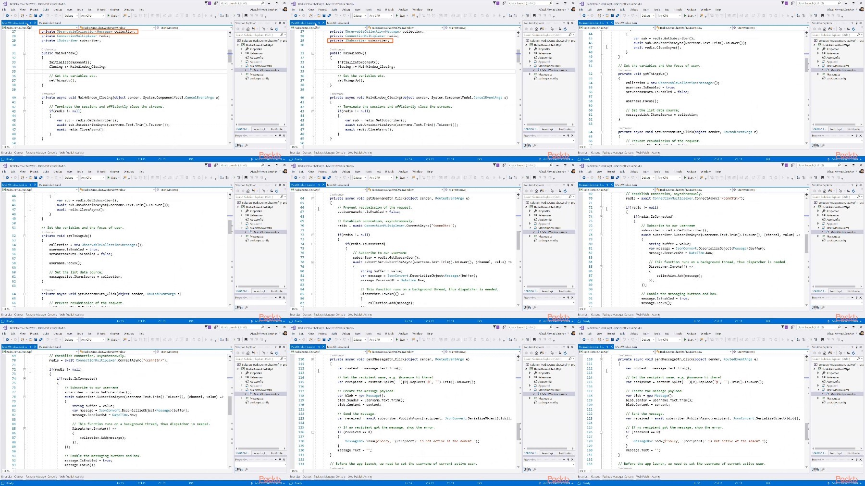This screenshot has width=865, height=486.
Task: Expand Properties tree node, frame starting at line 64
Action: pyautogui.click(x=530, y=211)
